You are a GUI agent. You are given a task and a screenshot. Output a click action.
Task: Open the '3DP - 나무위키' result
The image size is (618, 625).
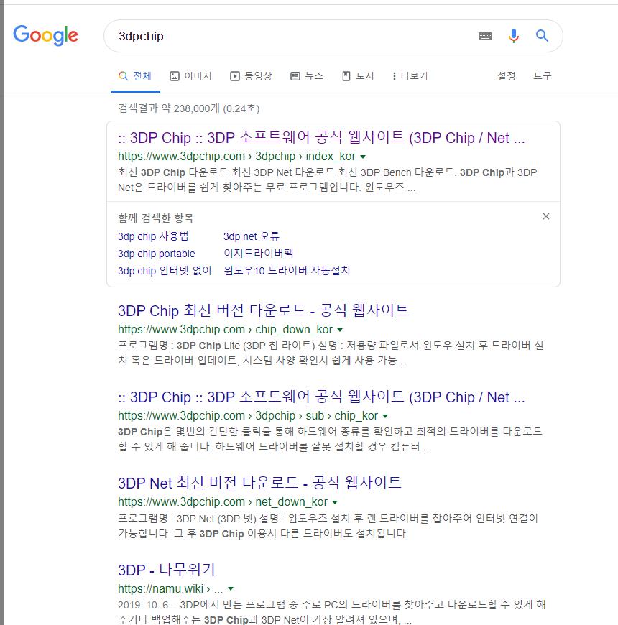[x=167, y=570]
